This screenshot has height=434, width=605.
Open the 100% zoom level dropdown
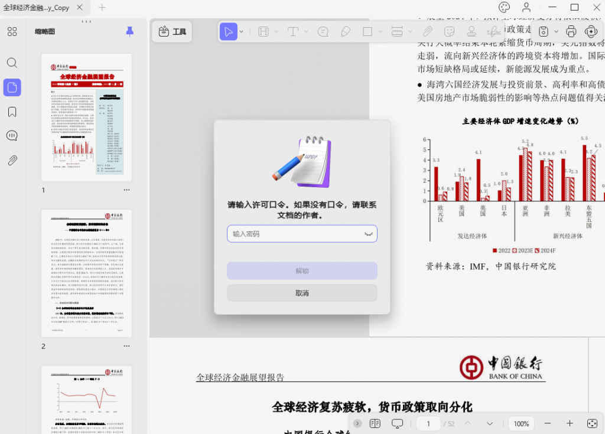pyautogui.click(x=521, y=423)
